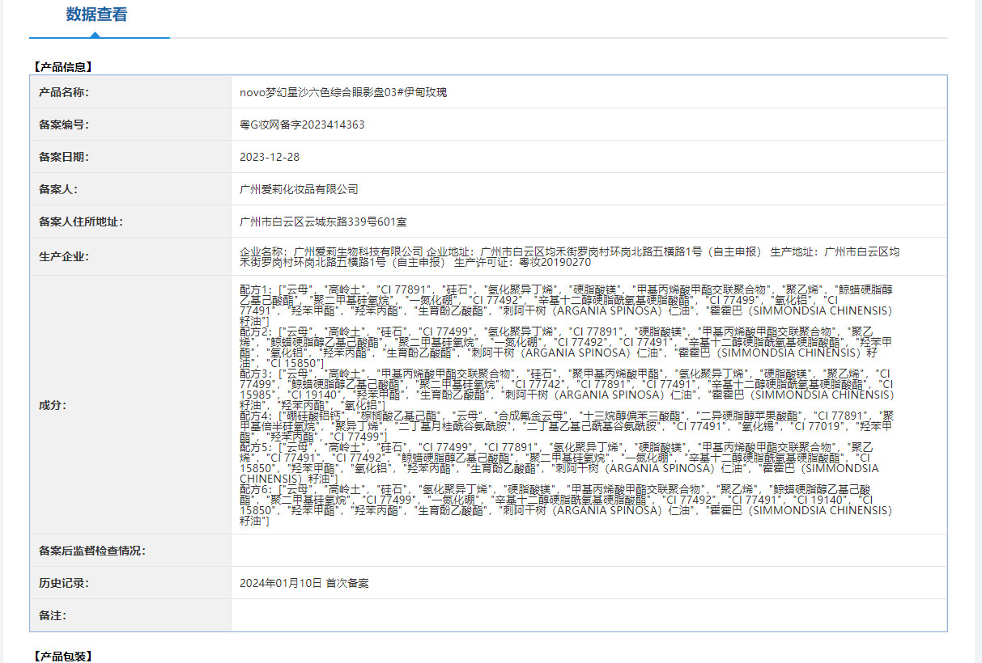This screenshot has height=663, width=982.
Task: Select history entry 2024年01月10日 首次备案
Action: [x=304, y=583]
